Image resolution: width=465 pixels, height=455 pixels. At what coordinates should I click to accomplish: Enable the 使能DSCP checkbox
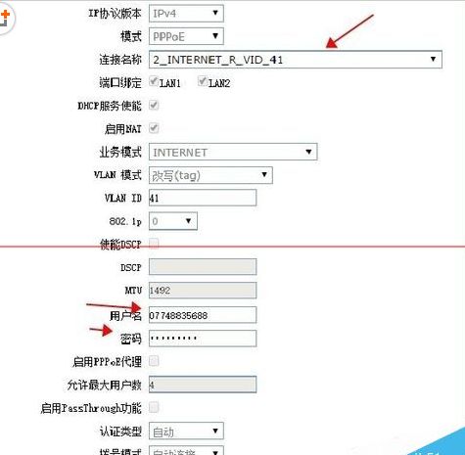[x=154, y=244]
